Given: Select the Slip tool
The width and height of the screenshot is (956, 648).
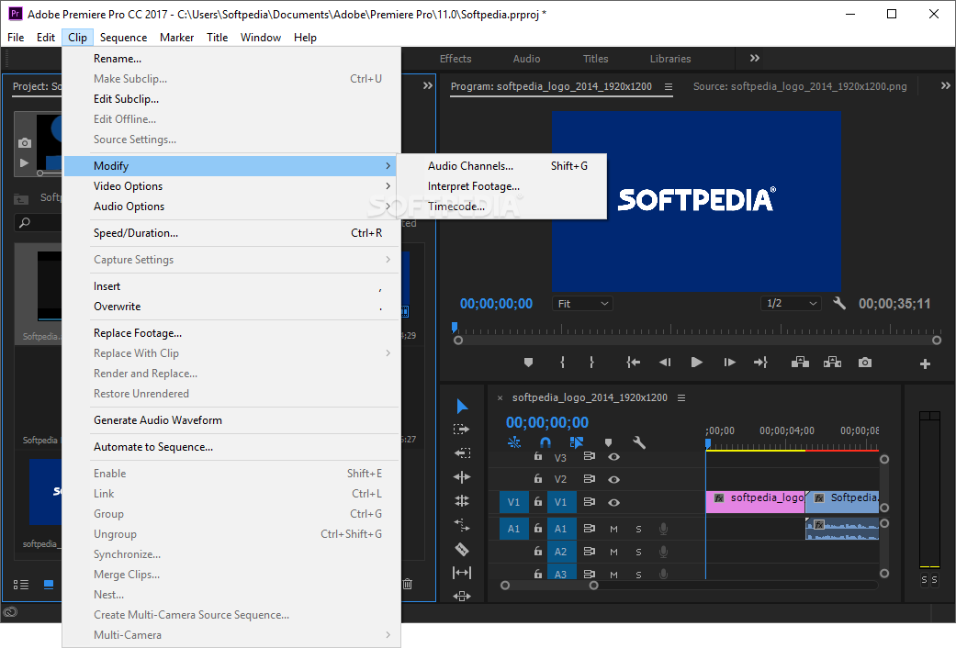Looking at the screenshot, I should [462, 573].
